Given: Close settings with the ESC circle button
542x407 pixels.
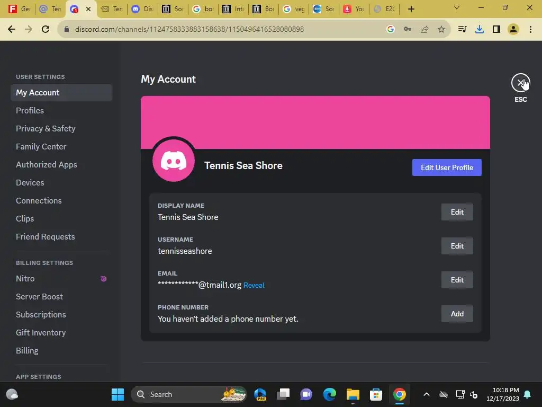Looking at the screenshot, I should point(520,83).
